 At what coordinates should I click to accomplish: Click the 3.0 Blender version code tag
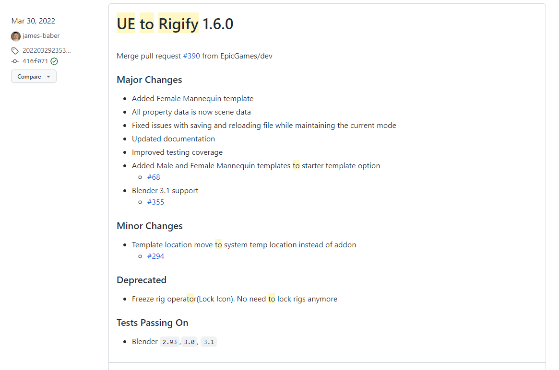pyautogui.click(x=189, y=342)
